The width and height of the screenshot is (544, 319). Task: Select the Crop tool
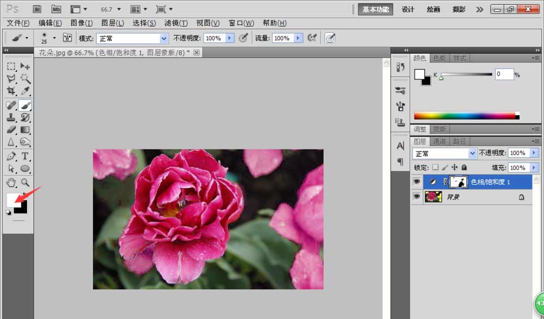11,91
